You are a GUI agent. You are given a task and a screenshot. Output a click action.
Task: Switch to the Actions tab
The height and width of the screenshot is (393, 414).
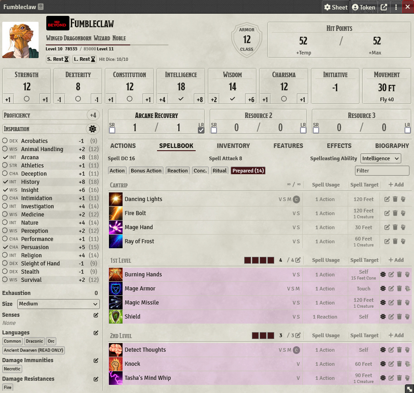[x=123, y=146]
